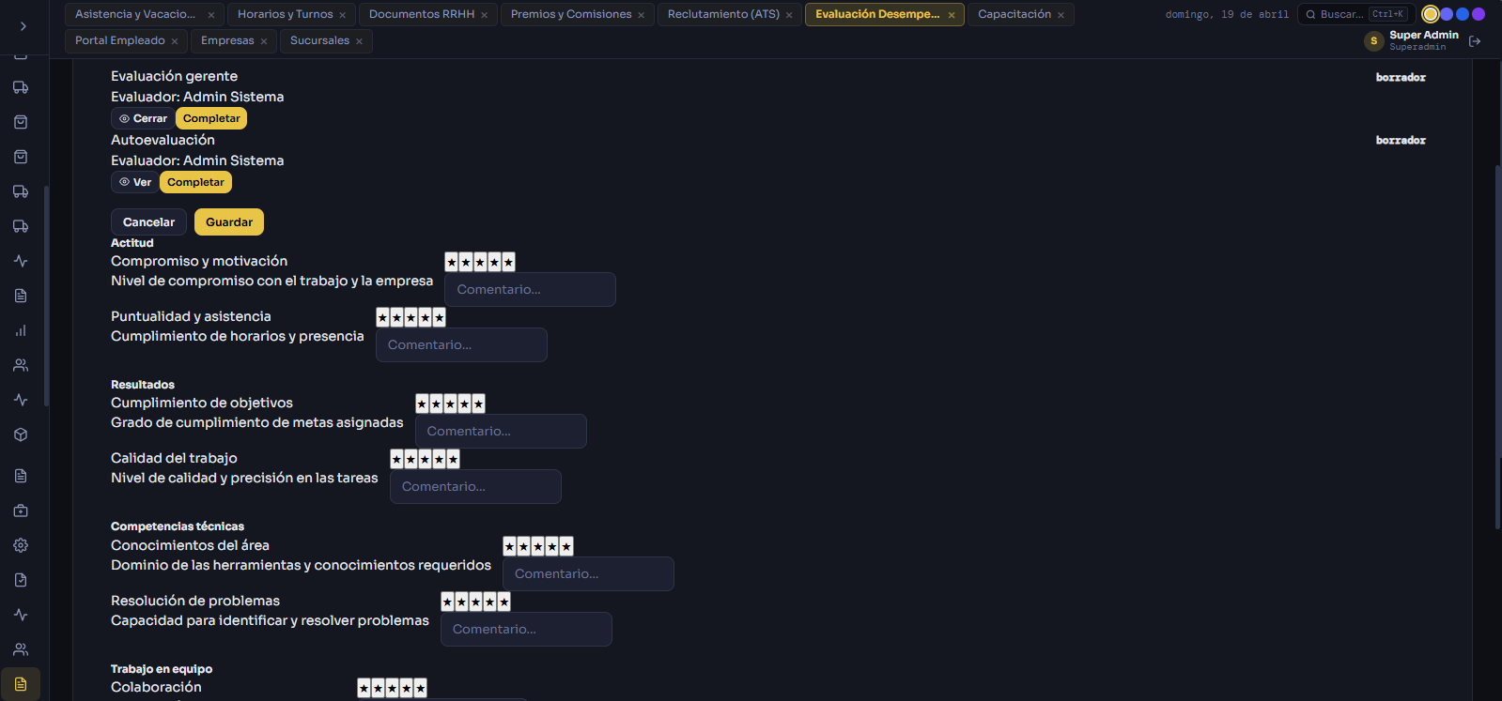Screen dimensions: 1502x701
Task: Open the bar chart icon in the sidebar
Action: tap(21, 330)
